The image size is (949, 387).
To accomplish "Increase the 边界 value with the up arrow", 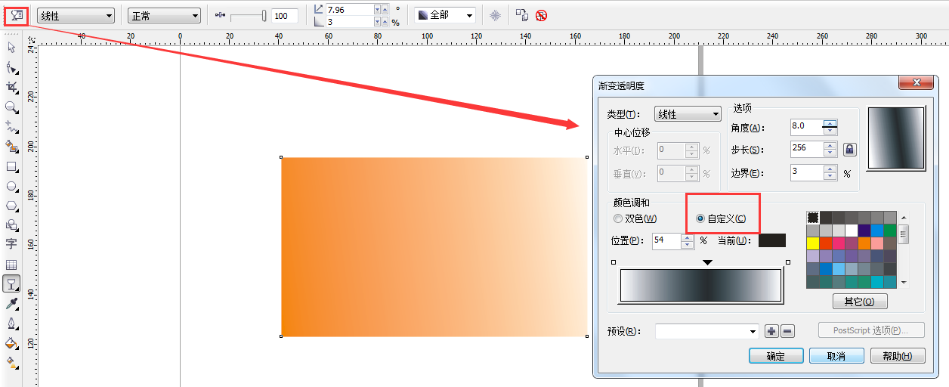I will click(830, 169).
